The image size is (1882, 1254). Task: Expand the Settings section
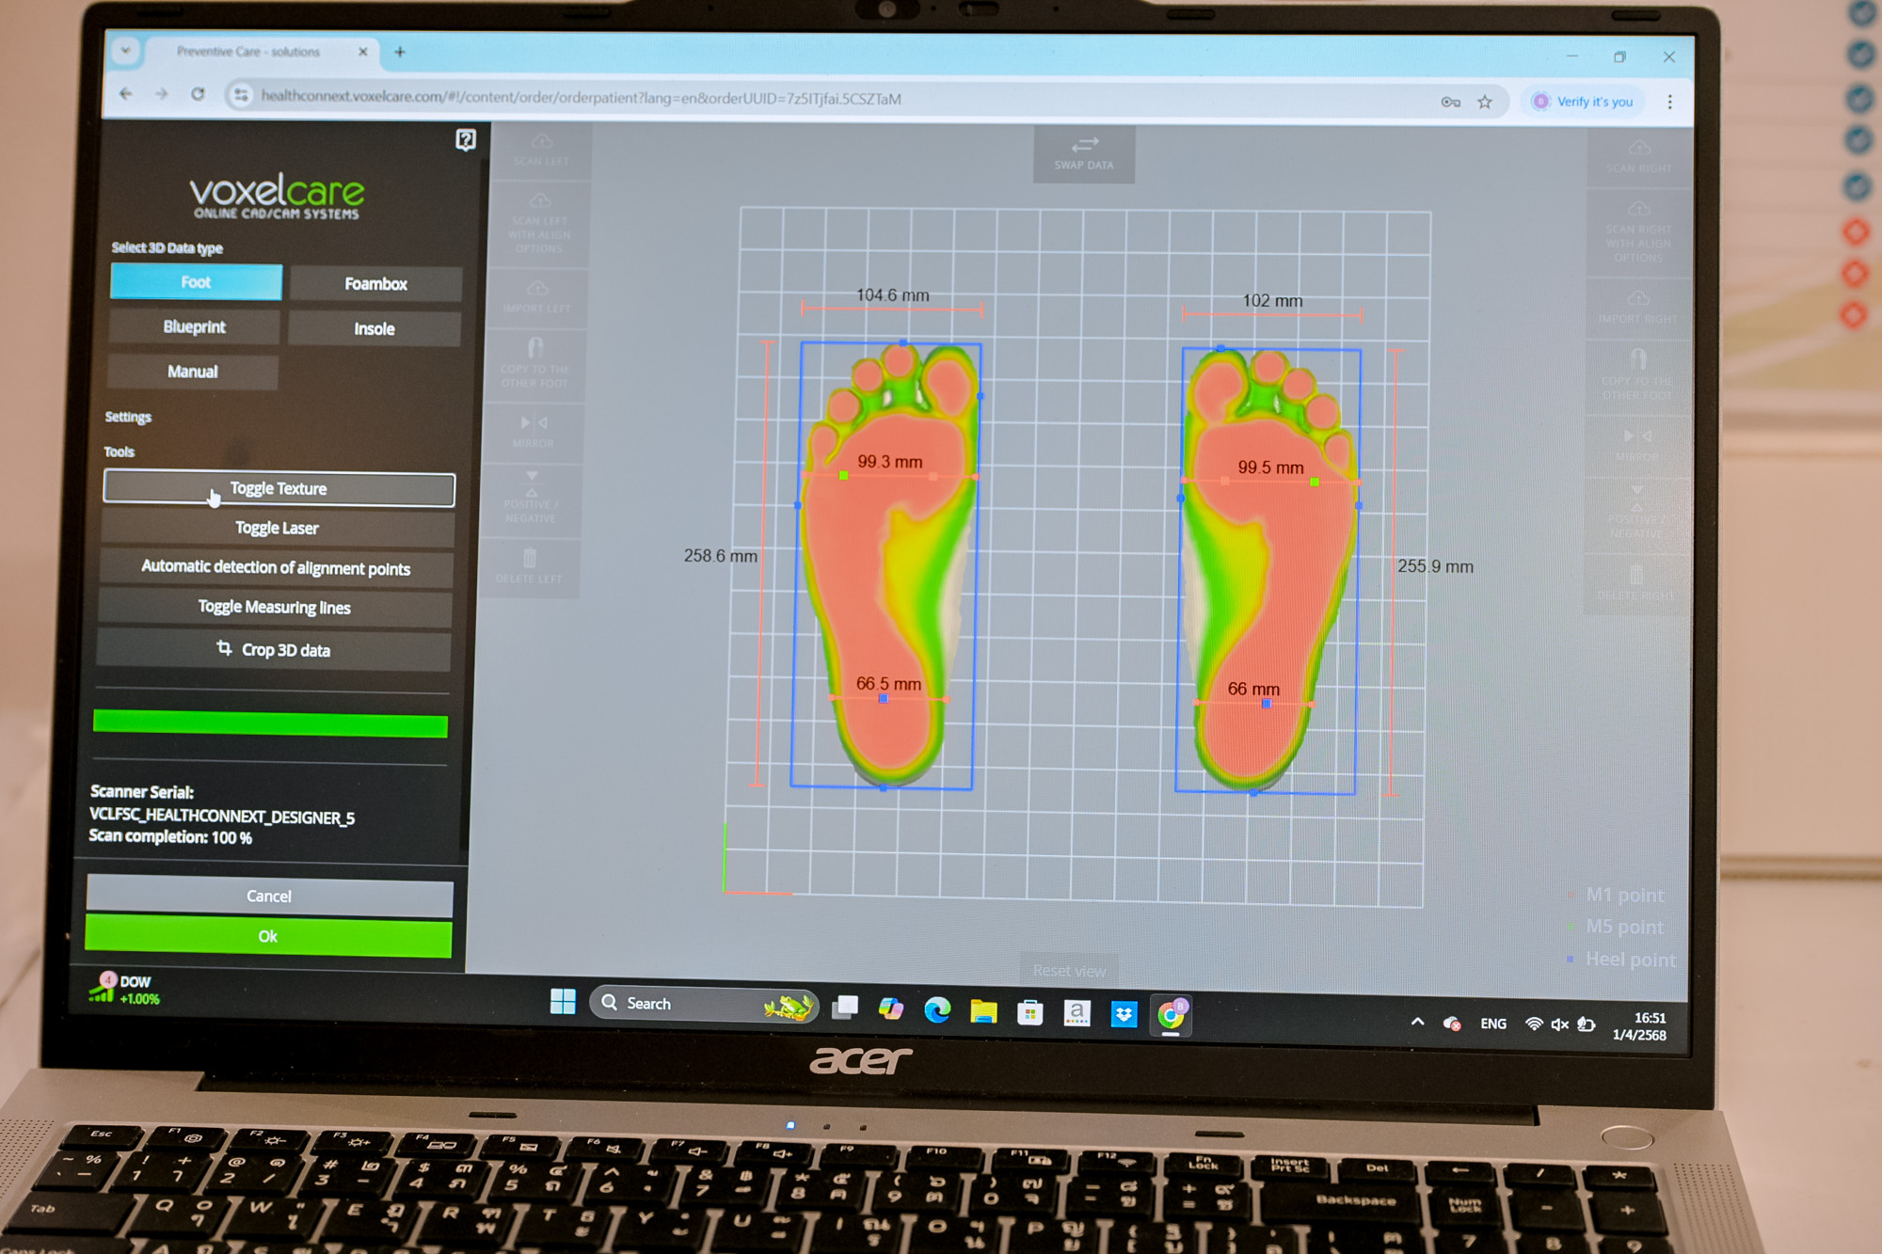point(128,417)
